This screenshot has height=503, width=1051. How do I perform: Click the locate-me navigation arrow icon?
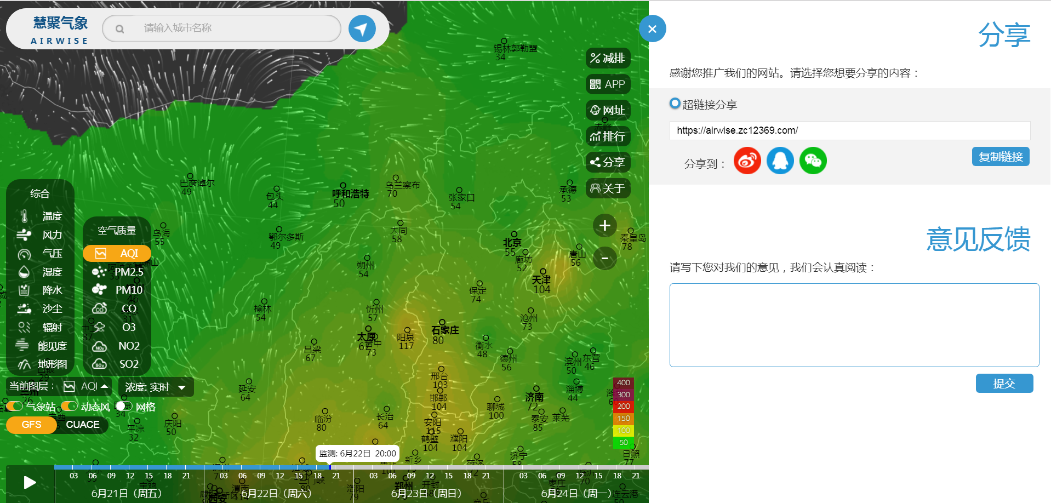click(x=362, y=28)
